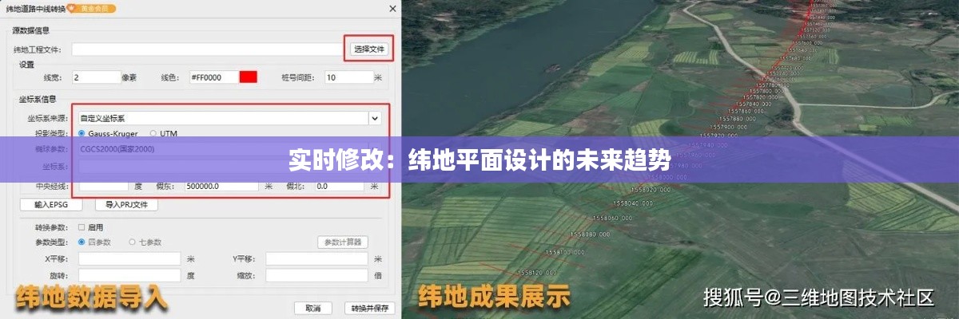
Task: Click the 输入EPSG button
Action: coord(51,205)
